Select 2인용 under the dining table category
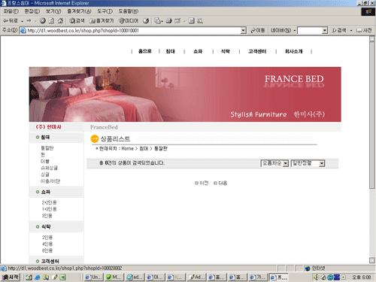 pyautogui.click(x=47, y=237)
